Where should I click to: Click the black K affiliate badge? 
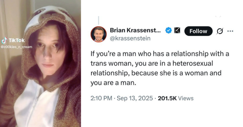pos(177,31)
